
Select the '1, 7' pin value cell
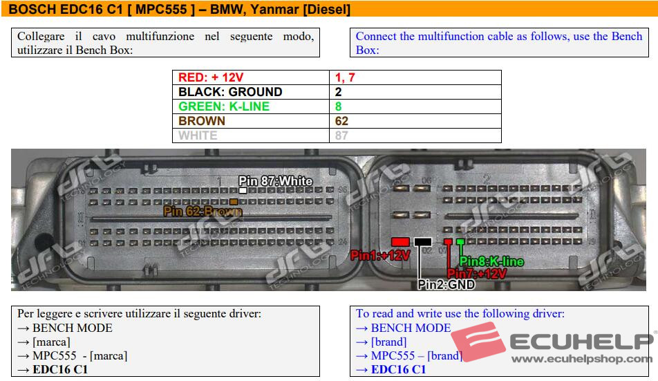coord(415,77)
